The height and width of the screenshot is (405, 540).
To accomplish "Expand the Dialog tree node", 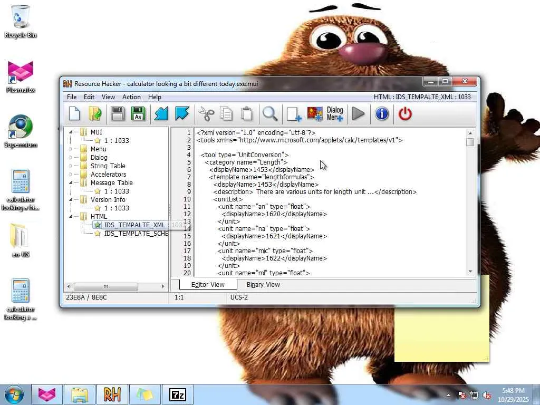I will click(x=71, y=157).
